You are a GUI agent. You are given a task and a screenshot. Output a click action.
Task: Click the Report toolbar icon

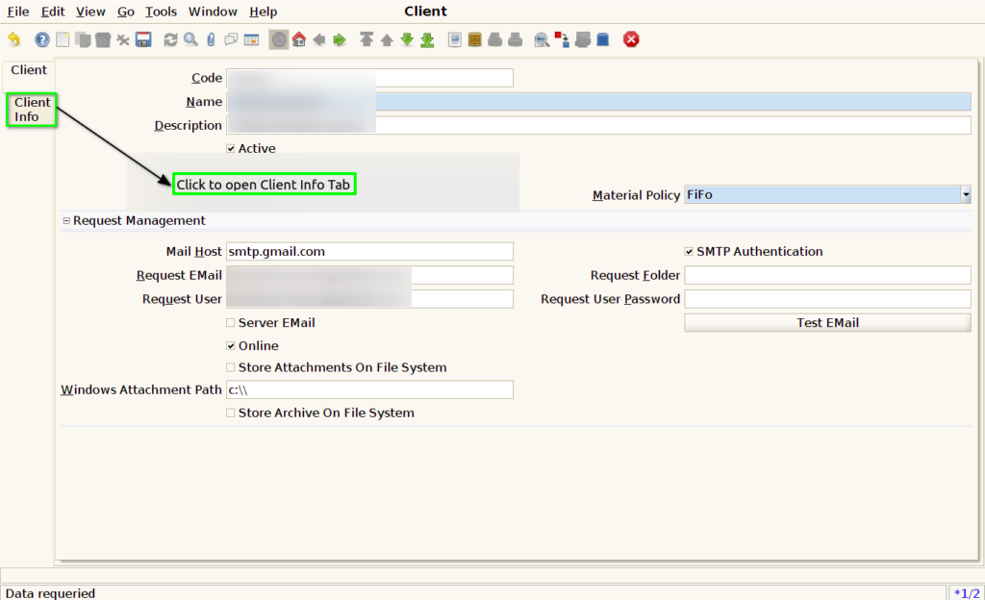click(x=455, y=39)
